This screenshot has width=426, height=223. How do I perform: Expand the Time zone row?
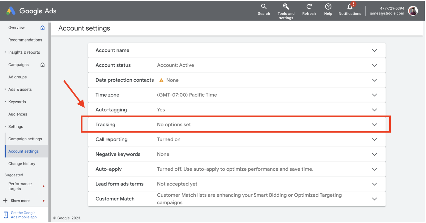click(237, 95)
